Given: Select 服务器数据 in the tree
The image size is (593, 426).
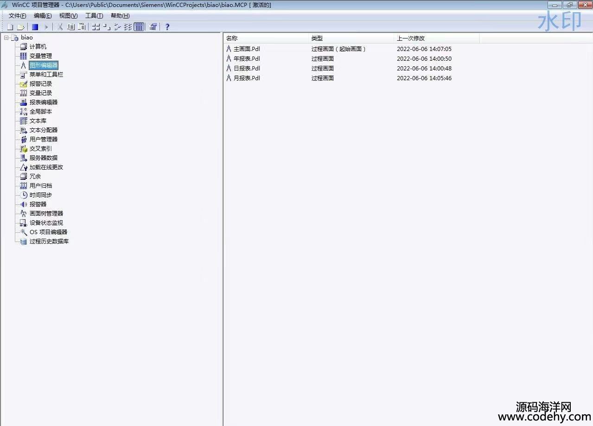Looking at the screenshot, I should pos(44,158).
